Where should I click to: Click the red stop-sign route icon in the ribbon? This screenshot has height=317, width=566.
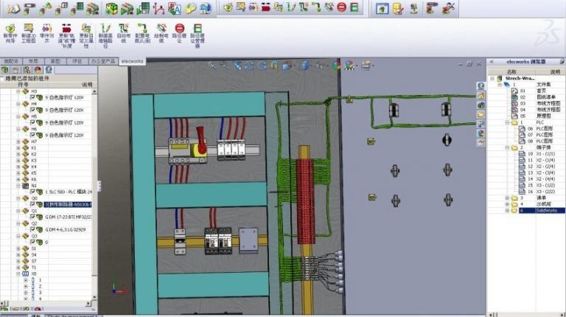click(x=179, y=28)
